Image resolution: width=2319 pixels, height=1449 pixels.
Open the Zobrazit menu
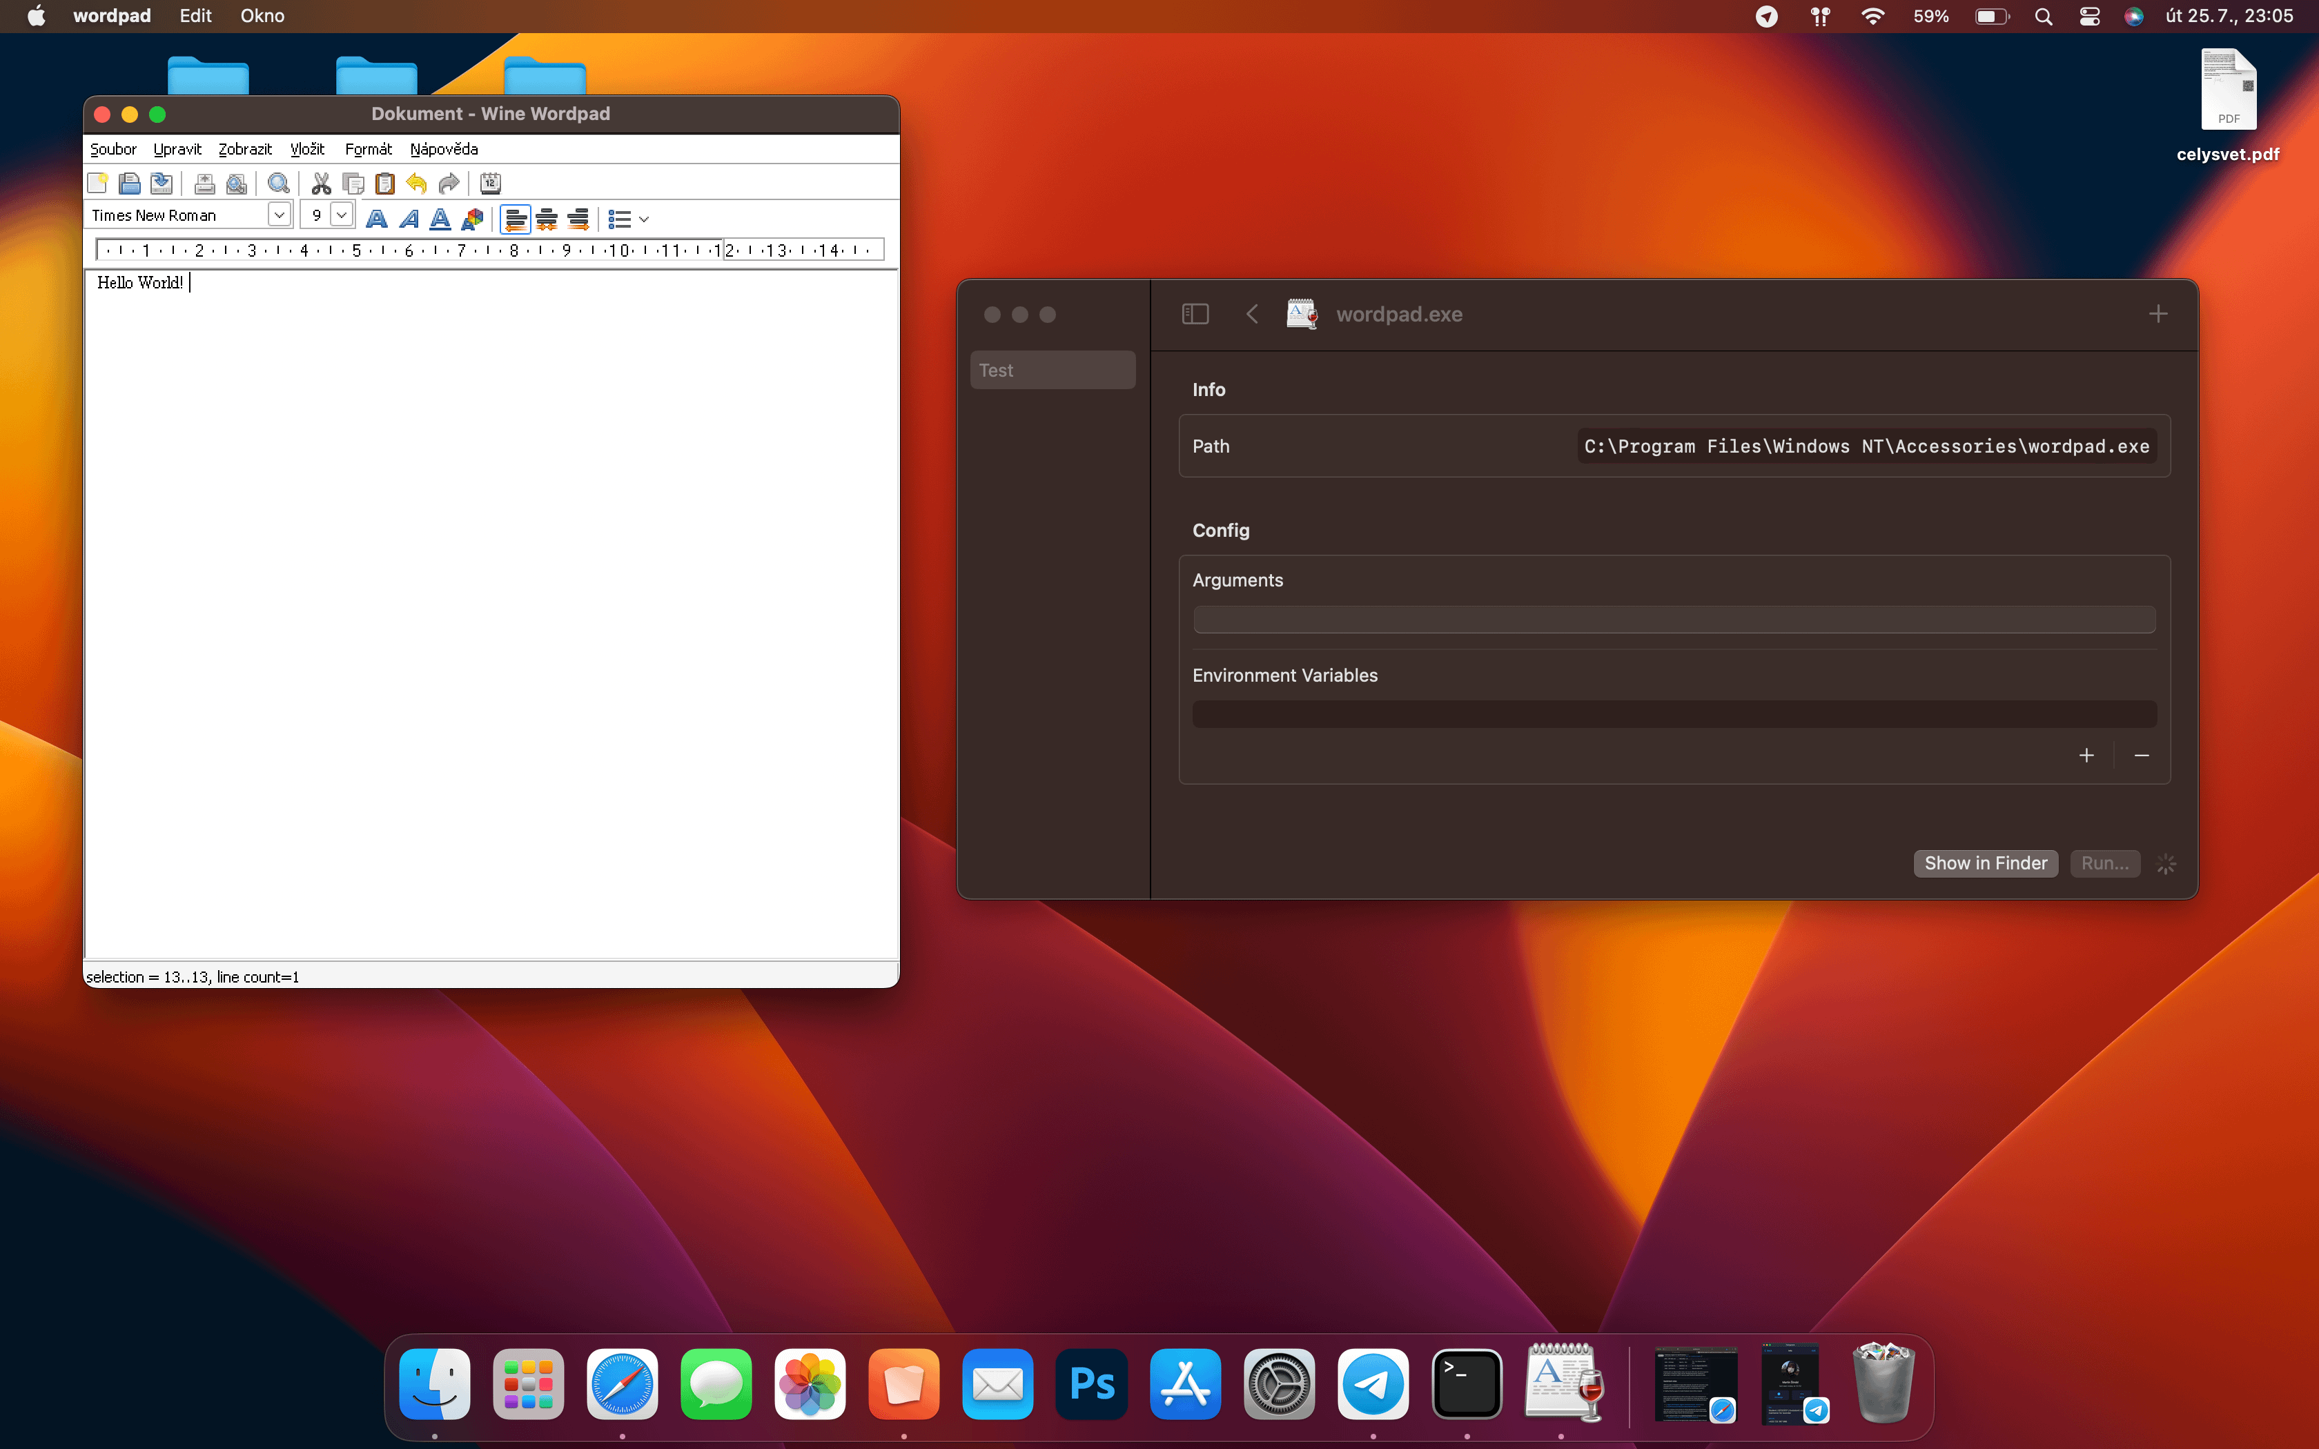coord(245,148)
